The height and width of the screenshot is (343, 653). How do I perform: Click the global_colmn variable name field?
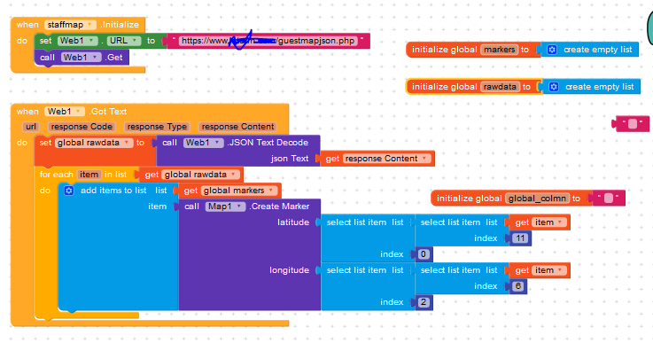tap(537, 199)
